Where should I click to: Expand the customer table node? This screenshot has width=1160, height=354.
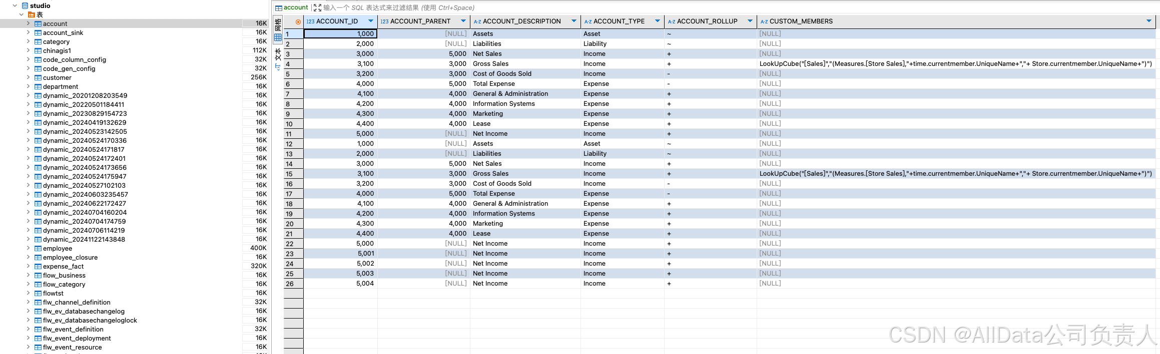click(29, 77)
